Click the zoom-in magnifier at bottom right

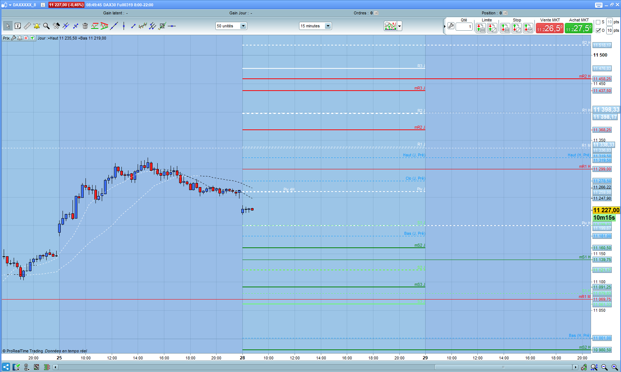click(x=615, y=367)
